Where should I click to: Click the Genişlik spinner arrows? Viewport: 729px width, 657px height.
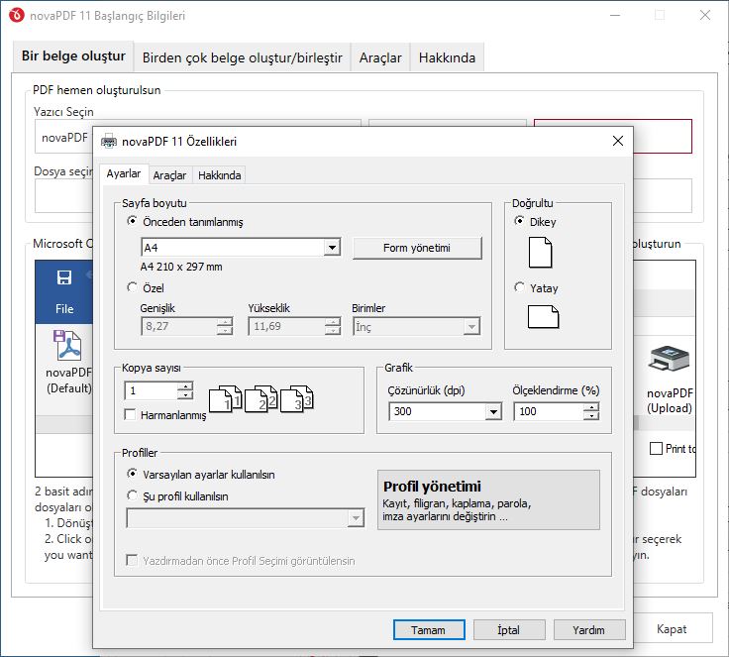click(x=225, y=326)
